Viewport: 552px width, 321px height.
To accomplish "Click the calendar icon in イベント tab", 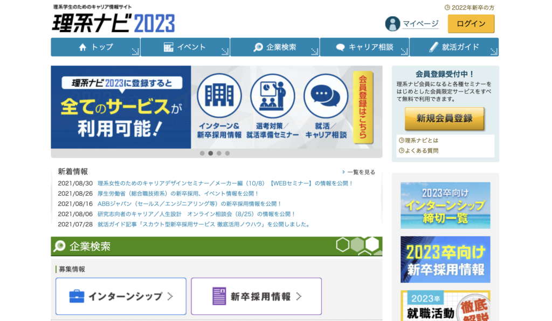I will pyautogui.click(x=169, y=47).
